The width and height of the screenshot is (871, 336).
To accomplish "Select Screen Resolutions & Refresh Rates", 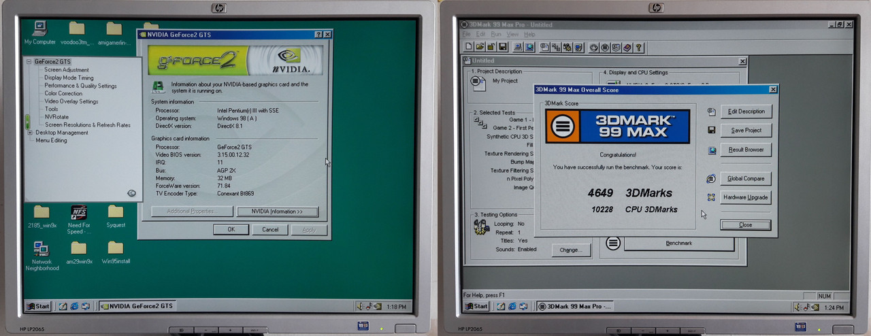I will [87, 125].
